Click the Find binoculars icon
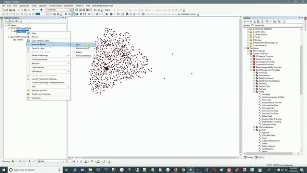This screenshot has height=173, width=307. (127, 14)
